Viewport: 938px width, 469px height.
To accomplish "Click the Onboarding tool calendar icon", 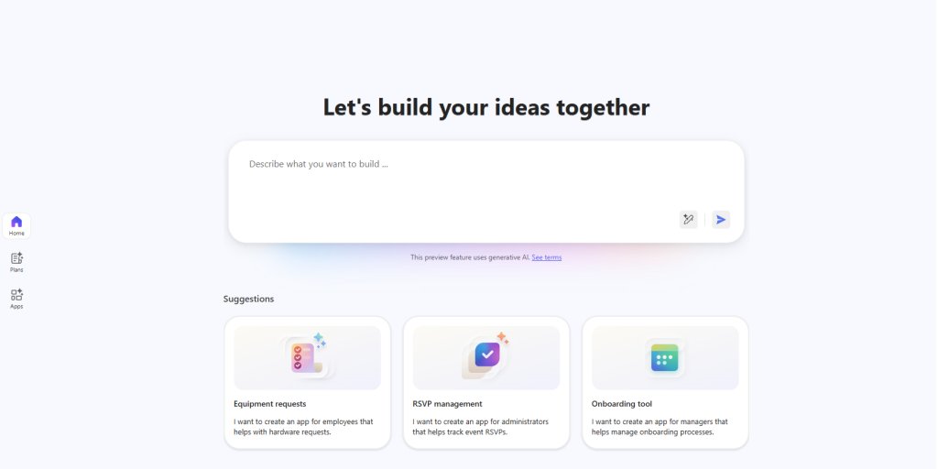I will coord(665,358).
